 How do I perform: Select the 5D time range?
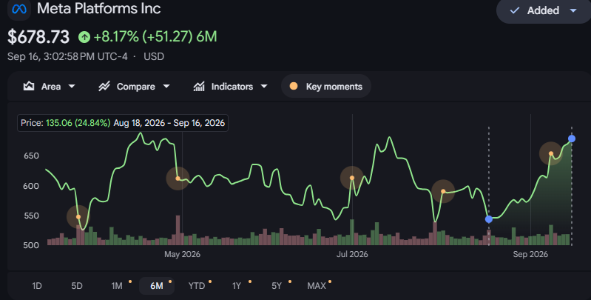coord(77,286)
